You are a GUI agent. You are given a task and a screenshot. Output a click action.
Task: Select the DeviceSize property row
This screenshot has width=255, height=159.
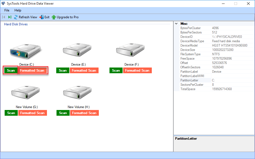217,50
